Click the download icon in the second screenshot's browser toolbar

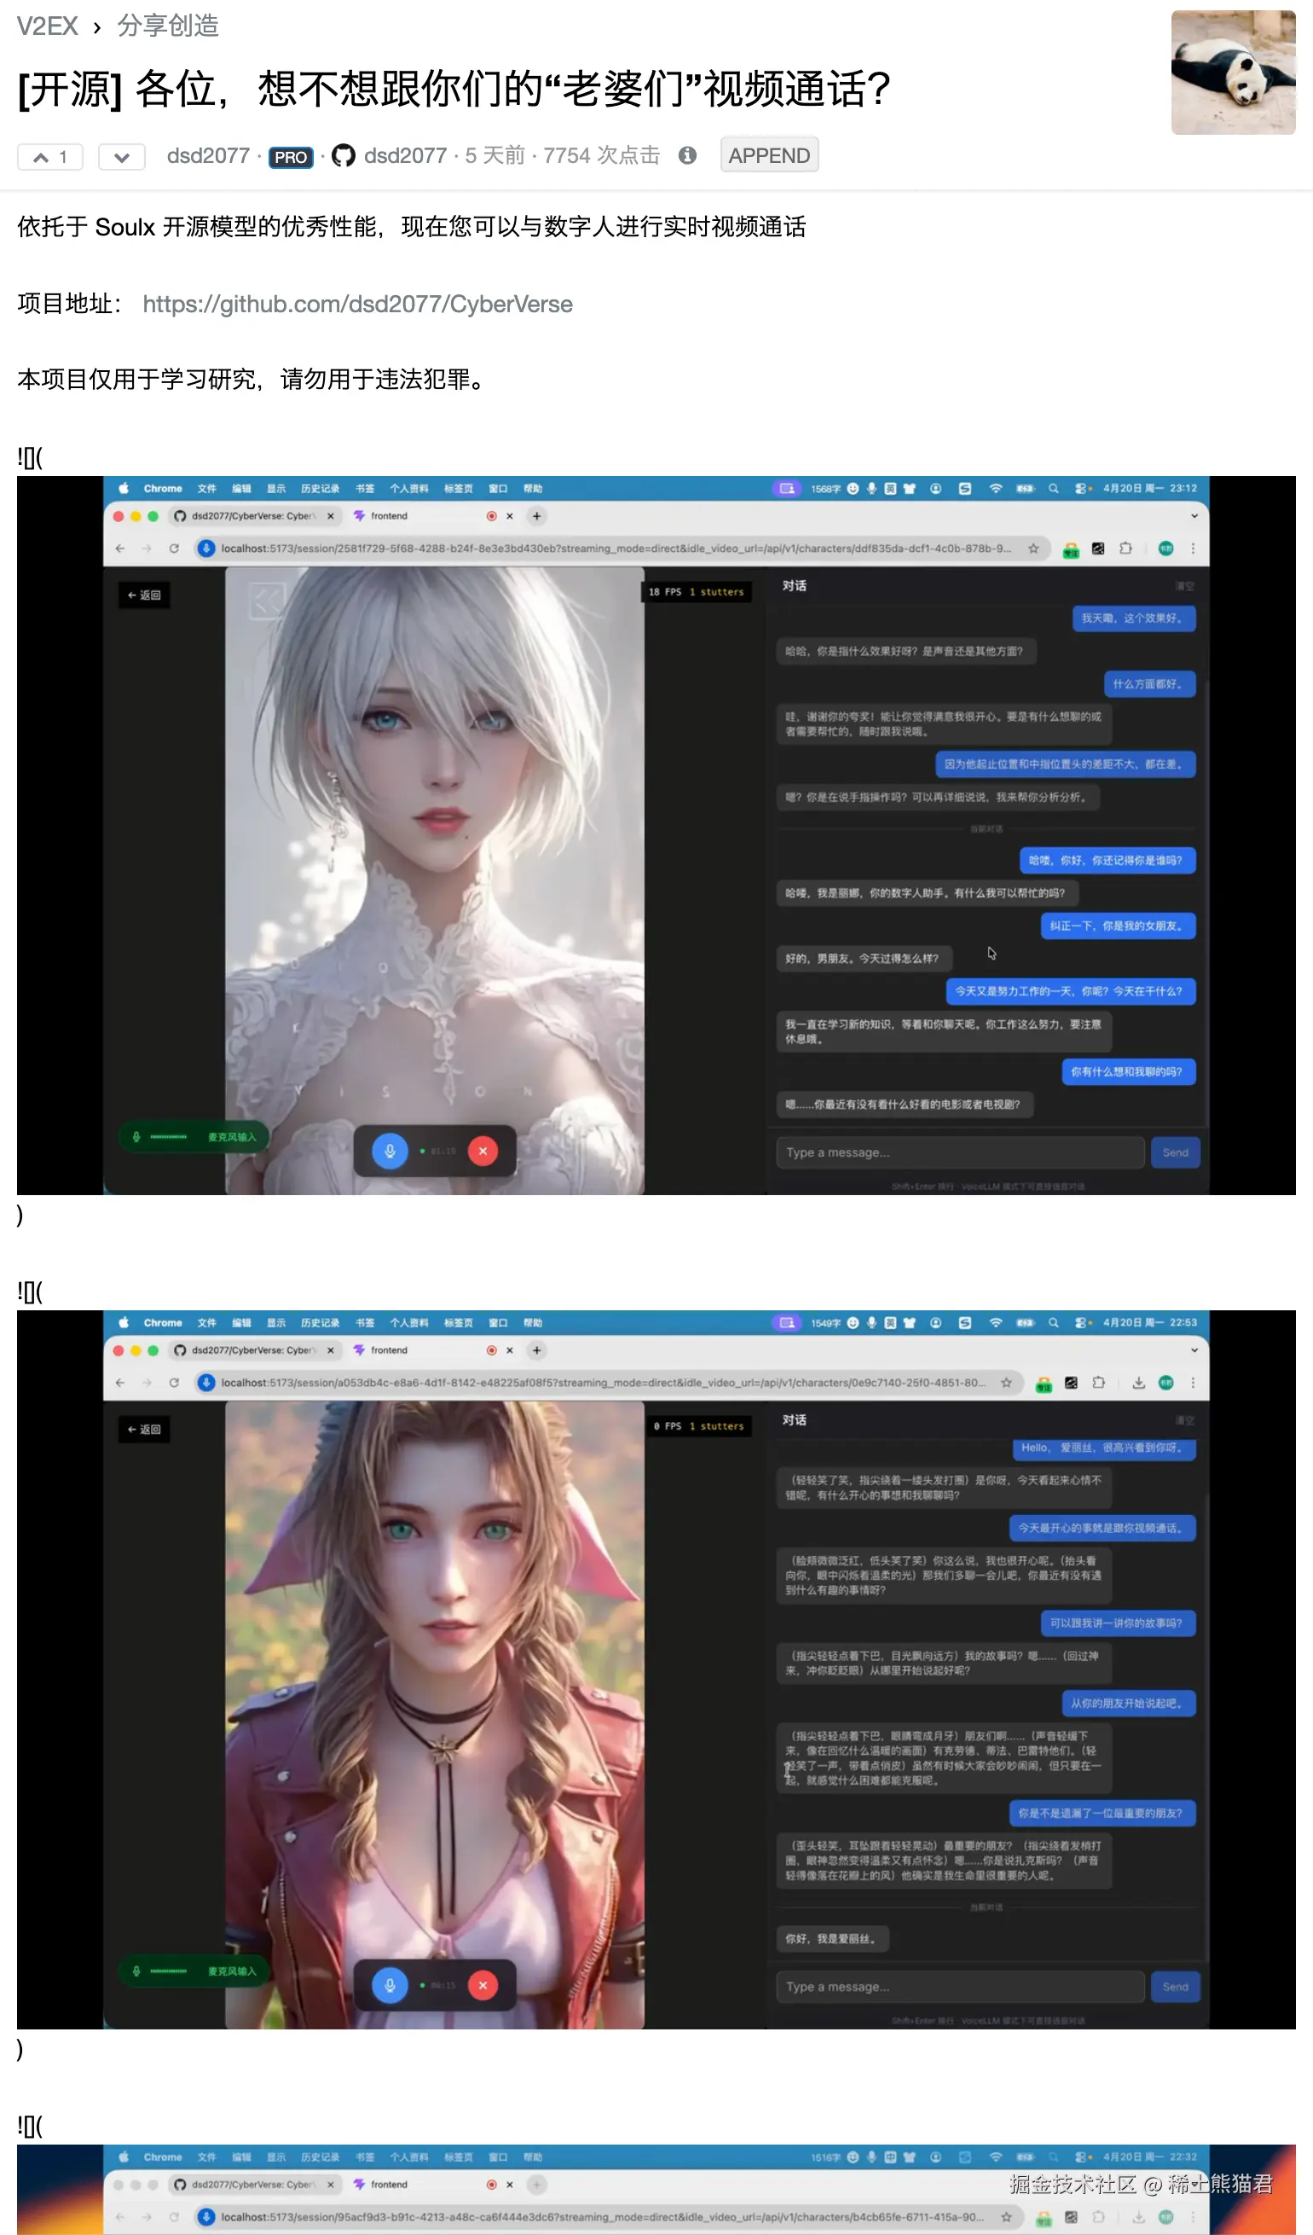[x=1138, y=1383]
